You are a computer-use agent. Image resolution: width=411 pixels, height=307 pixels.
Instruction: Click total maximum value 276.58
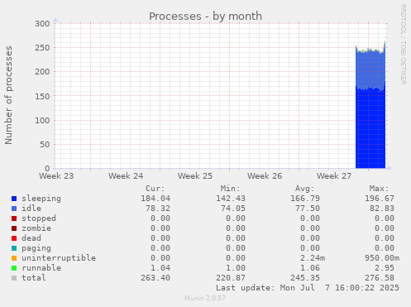[x=380, y=278]
